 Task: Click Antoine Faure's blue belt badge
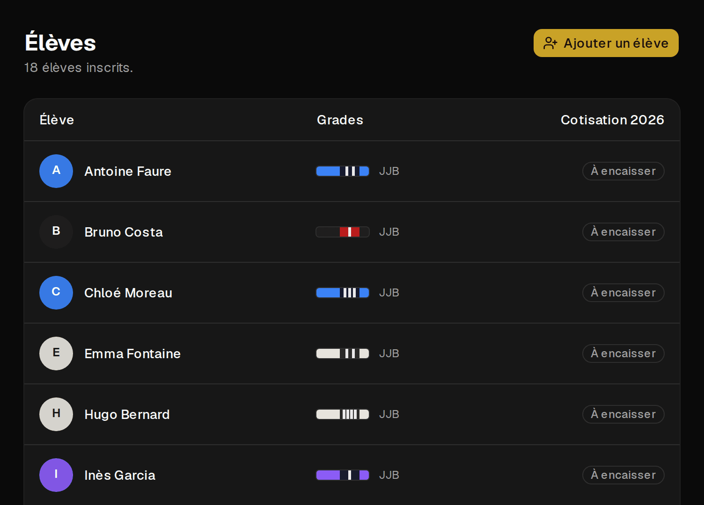343,171
